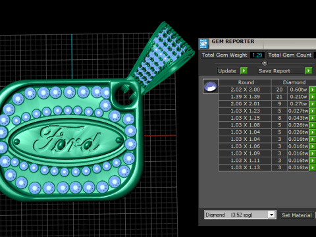Screen dimensions: 316x237
Task: Click the green arrow in the 1.03 X 1.11 row
Action: pos(313,161)
